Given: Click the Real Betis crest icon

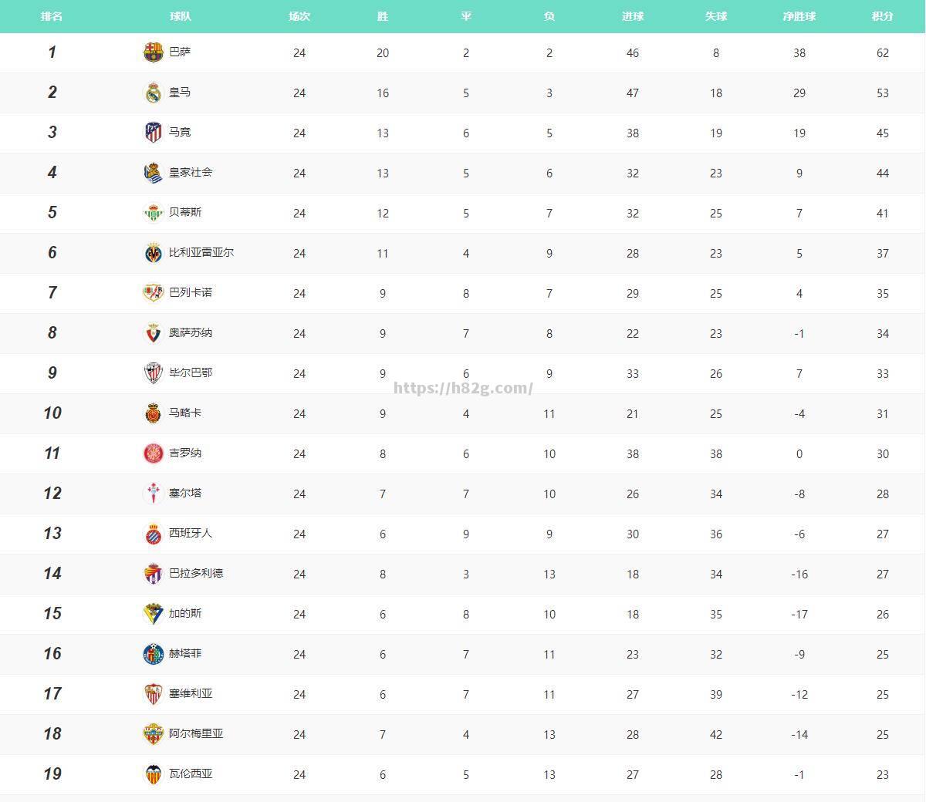Looking at the screenshot, I should 154,213.
